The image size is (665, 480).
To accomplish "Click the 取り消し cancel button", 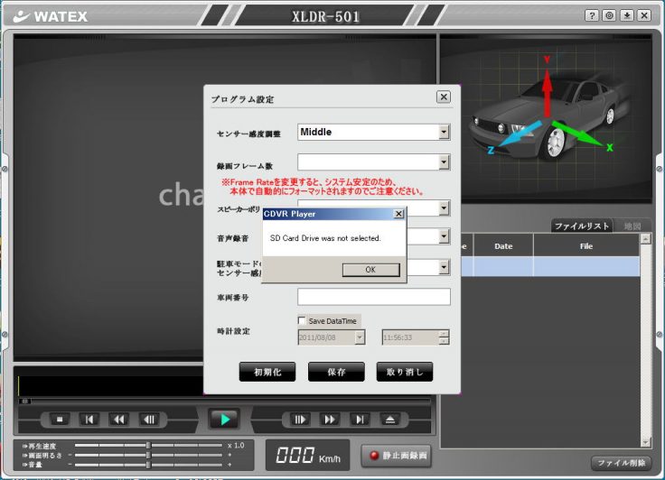I will [405, 372].
